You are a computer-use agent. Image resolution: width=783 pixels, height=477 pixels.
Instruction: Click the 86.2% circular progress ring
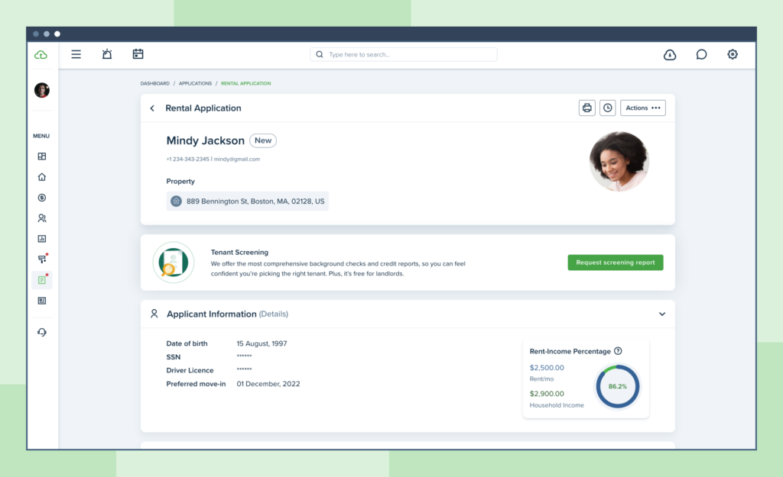click(618, 386)
